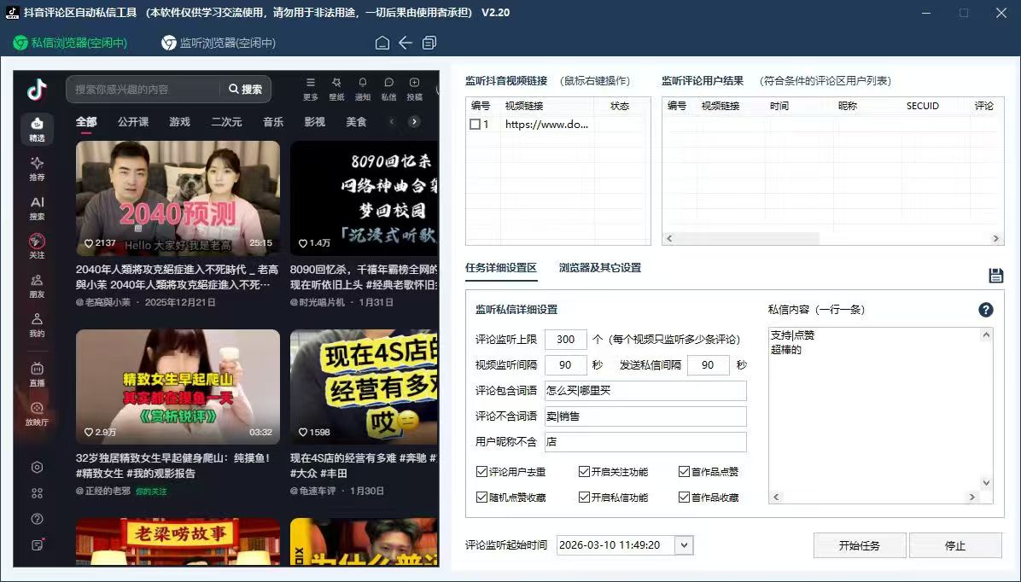Click the left arrow of the category tabs

391,122
